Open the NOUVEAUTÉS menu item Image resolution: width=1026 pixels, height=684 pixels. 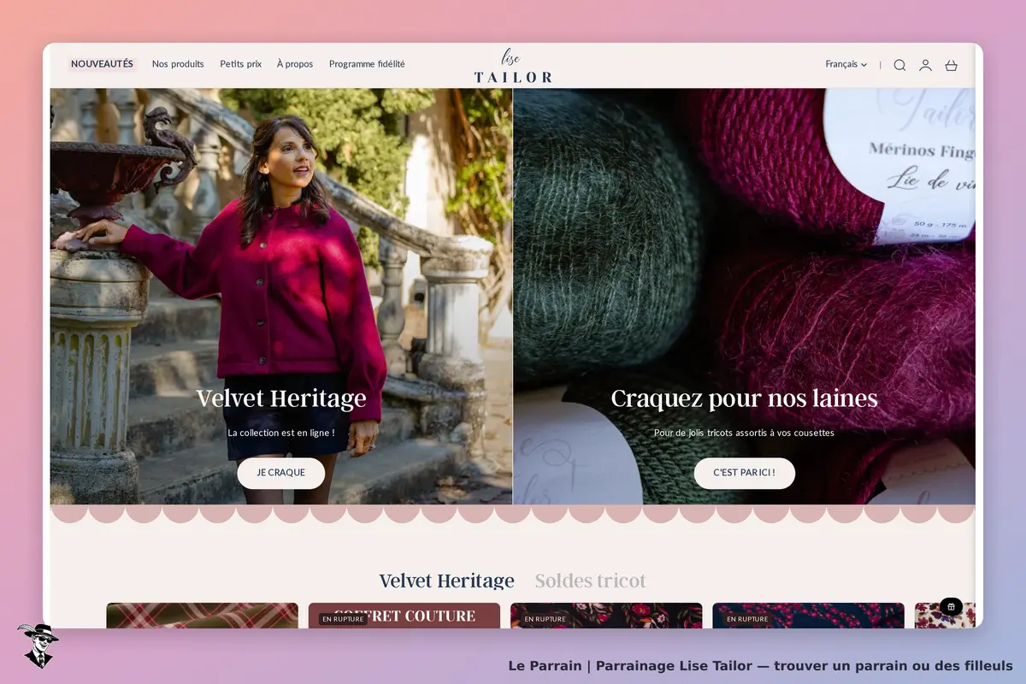coord(102,64)
